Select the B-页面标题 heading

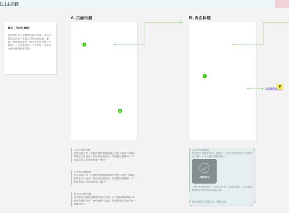click(200, 18)
